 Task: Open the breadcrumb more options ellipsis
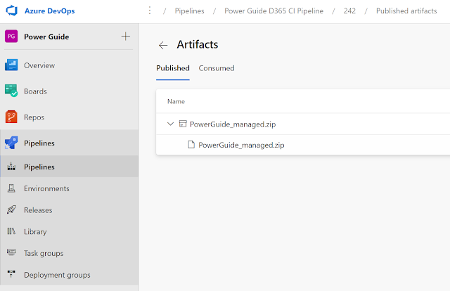(x=150, y=11)
